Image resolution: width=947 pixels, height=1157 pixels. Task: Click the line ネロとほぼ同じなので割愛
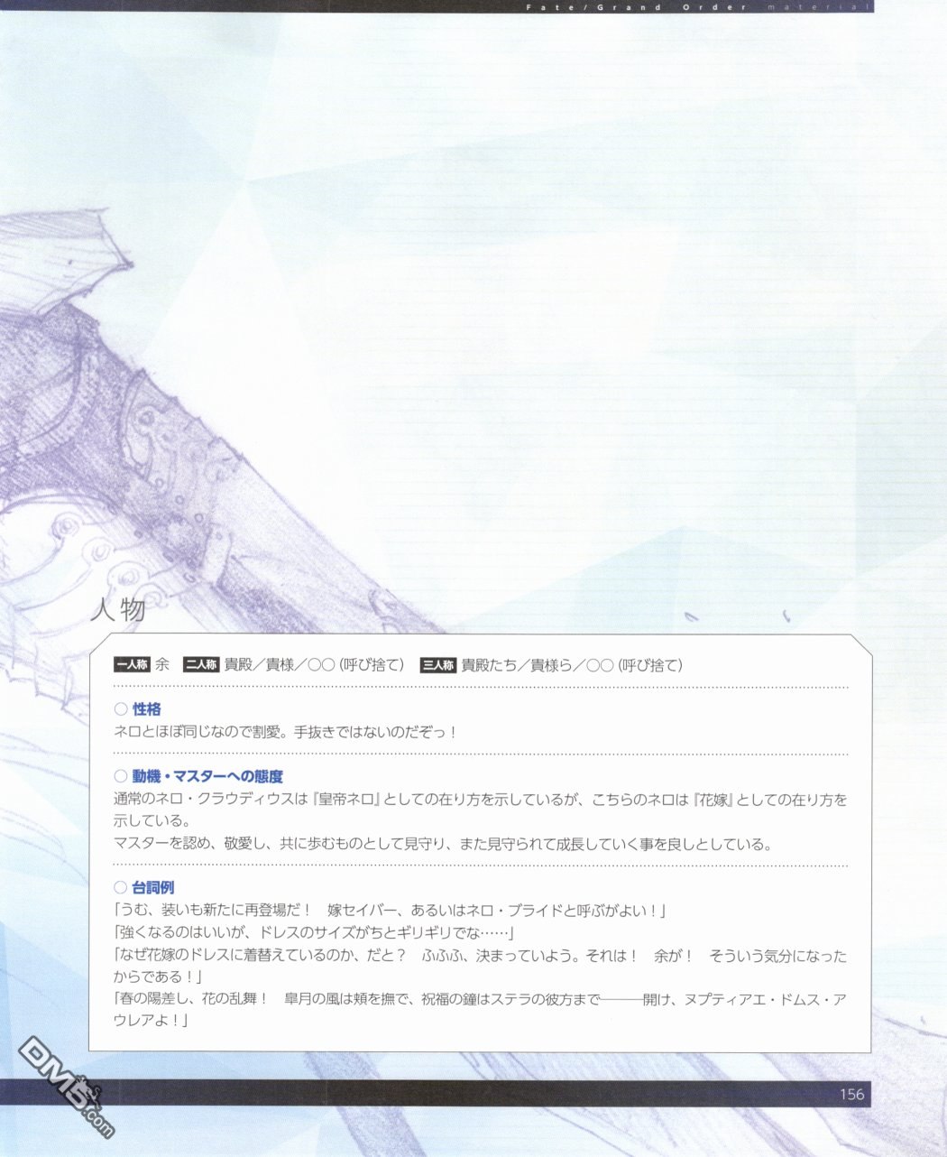click(286, 732)
